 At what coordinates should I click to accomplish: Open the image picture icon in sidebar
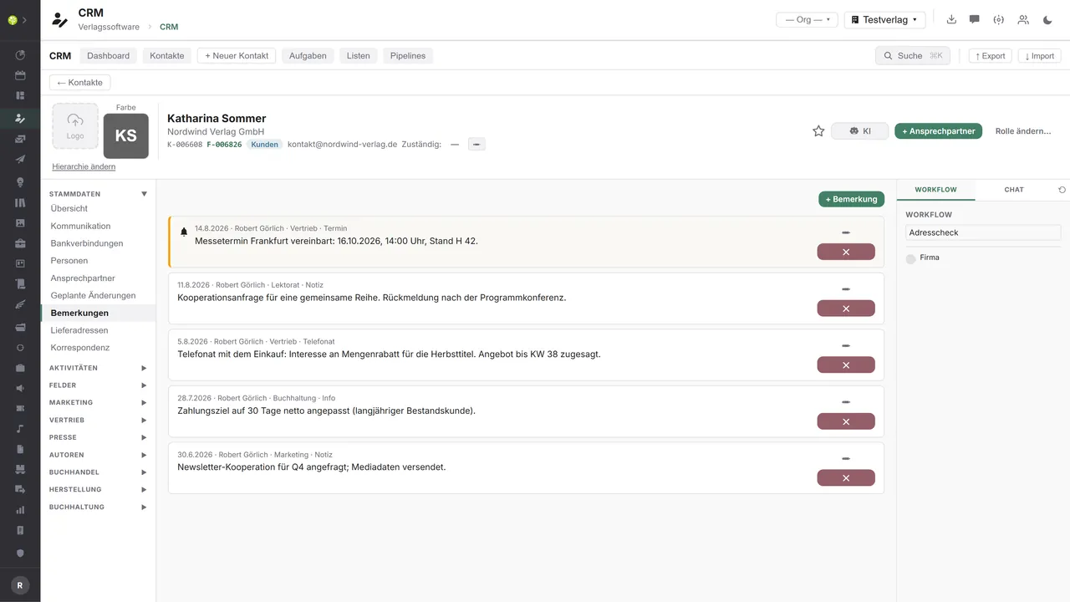pos(20,223)
